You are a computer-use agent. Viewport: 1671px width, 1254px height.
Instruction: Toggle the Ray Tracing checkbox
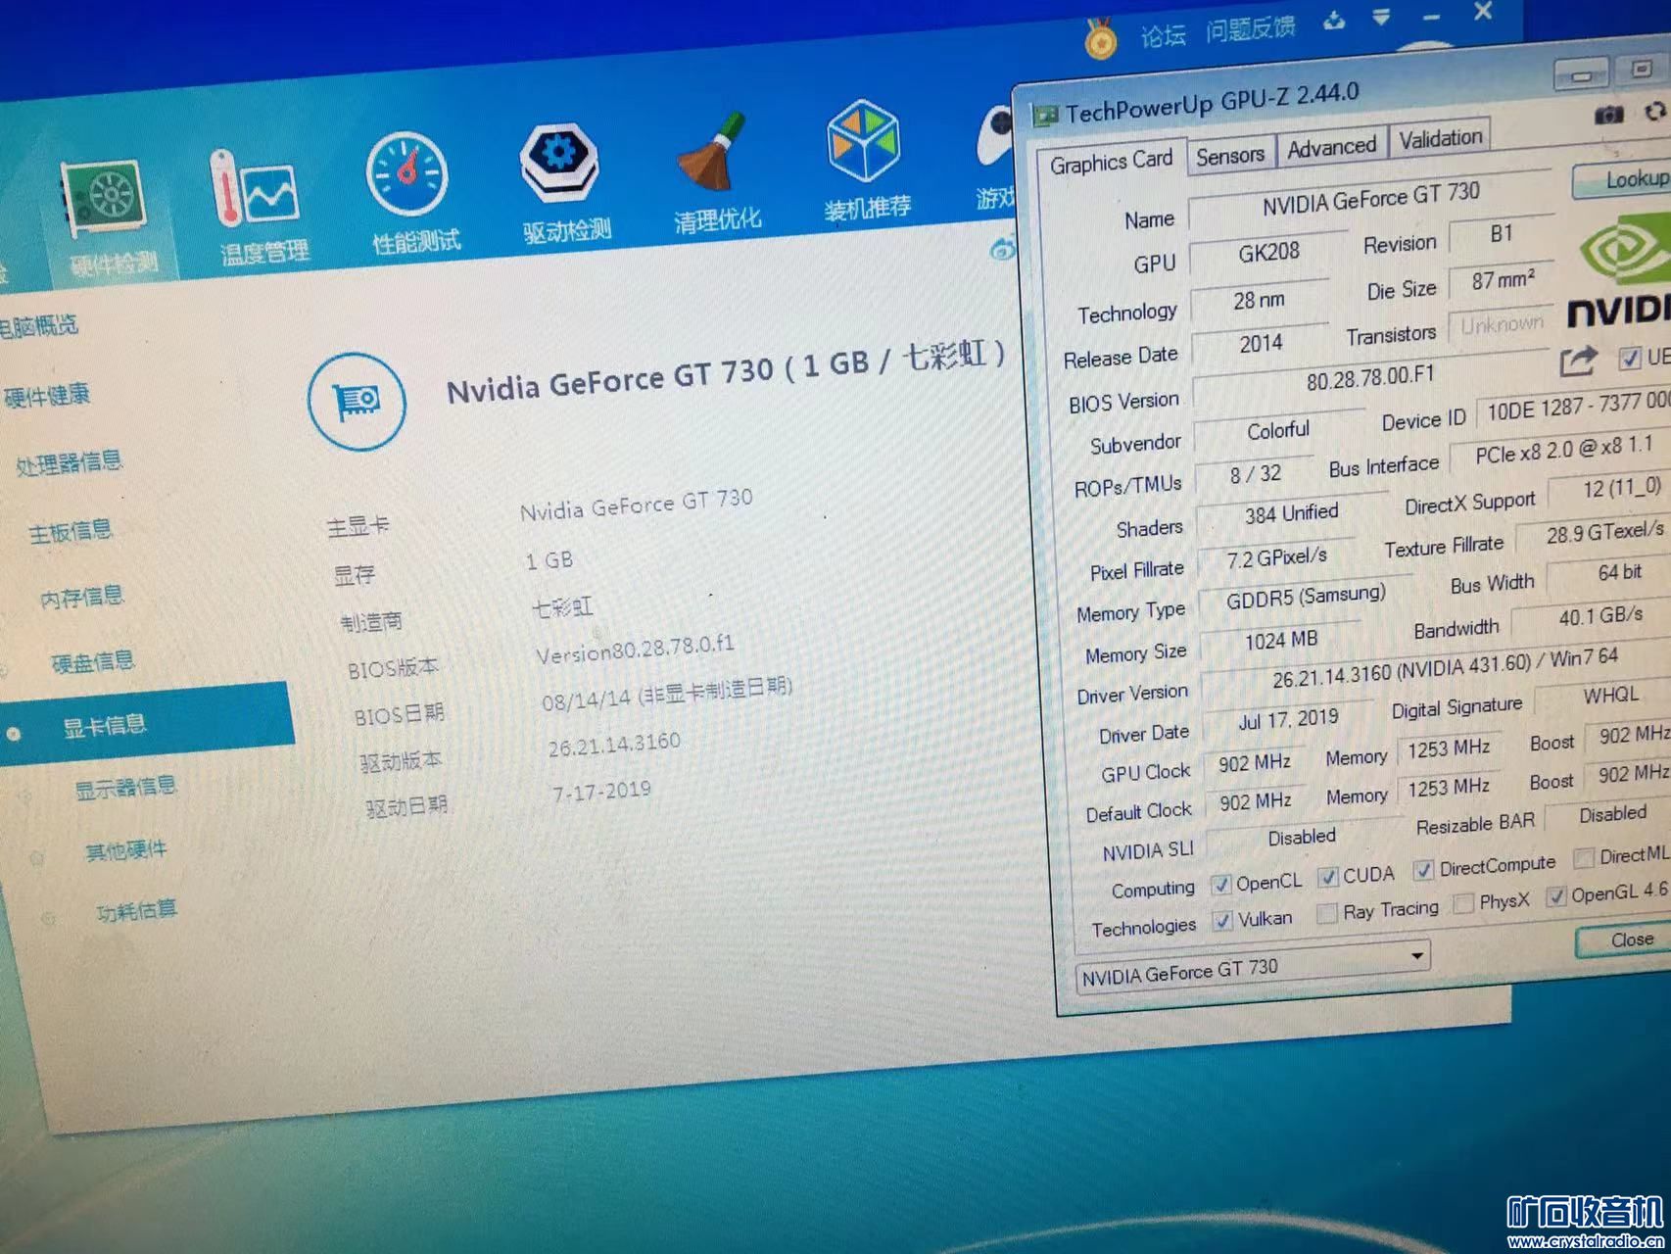click(1327, 913)
